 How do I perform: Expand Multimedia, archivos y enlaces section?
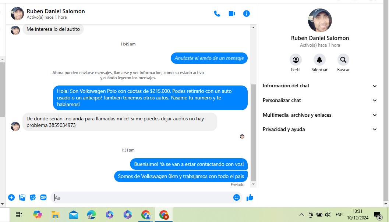[320, 115]
